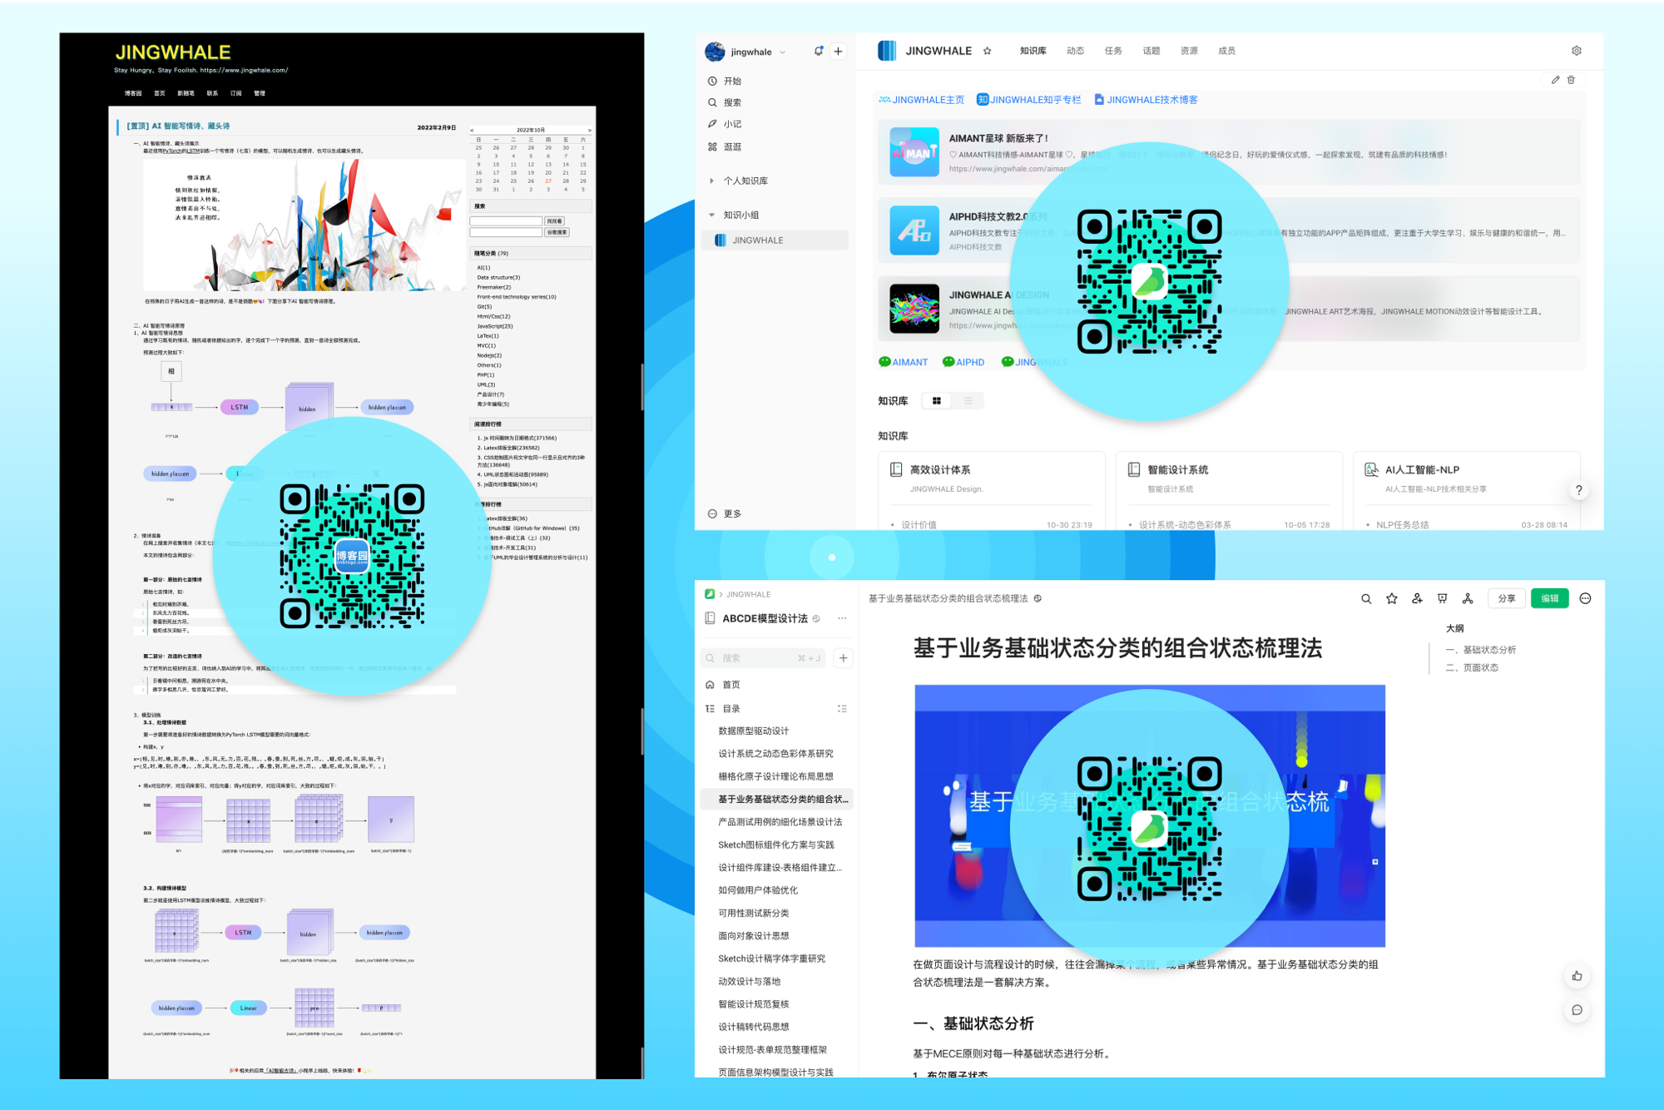Star the JINGWHALE group
The height and width of the screenshot is (1110, 1664).
coord(988,51)
